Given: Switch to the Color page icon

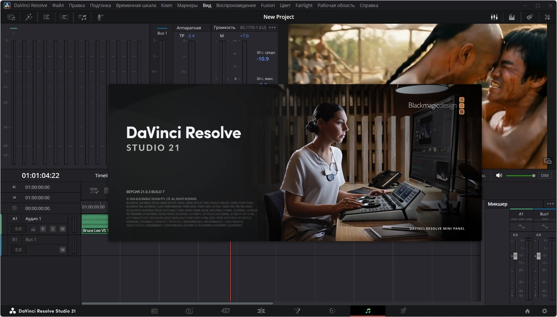Looking at the screenshot, I should [332, 311].
